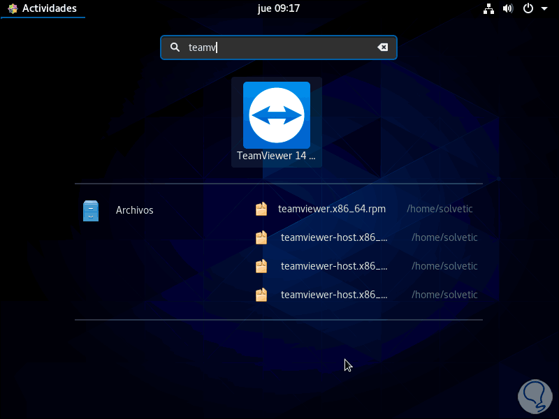Open the clock showing jue 09:17
Image resolution: width=559 pixels, height=419 pixels.
tap(279, 8)
